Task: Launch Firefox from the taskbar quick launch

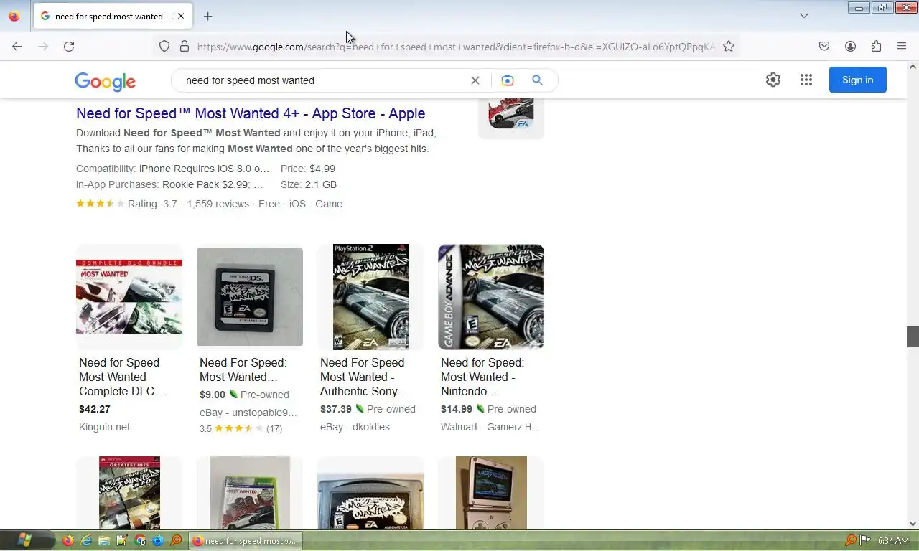Action: [68, 540]
